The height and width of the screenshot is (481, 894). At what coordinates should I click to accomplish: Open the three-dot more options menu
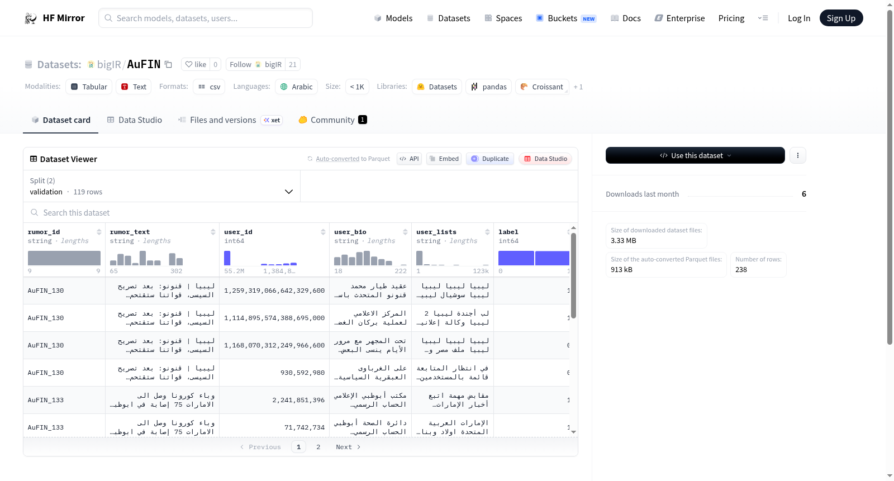click(798, 155)
